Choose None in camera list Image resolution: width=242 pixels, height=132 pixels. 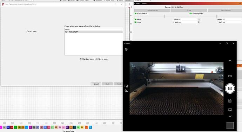(x=94, y=29)
